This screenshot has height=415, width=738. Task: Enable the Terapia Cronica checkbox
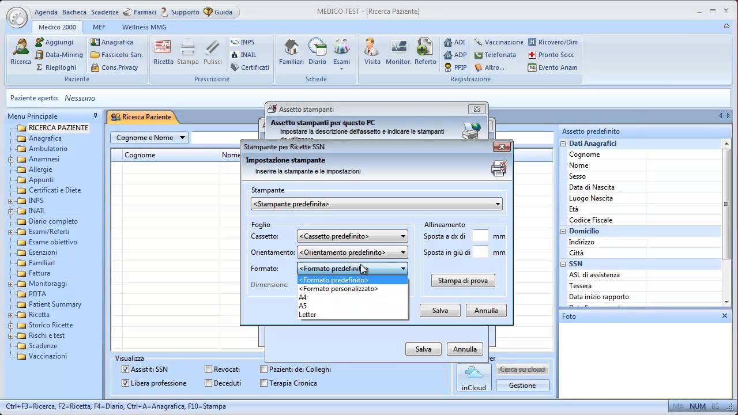click(263, 383)
